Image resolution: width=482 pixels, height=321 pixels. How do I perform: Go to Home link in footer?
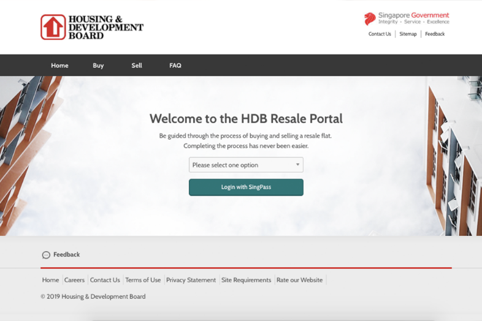point(50,280)
